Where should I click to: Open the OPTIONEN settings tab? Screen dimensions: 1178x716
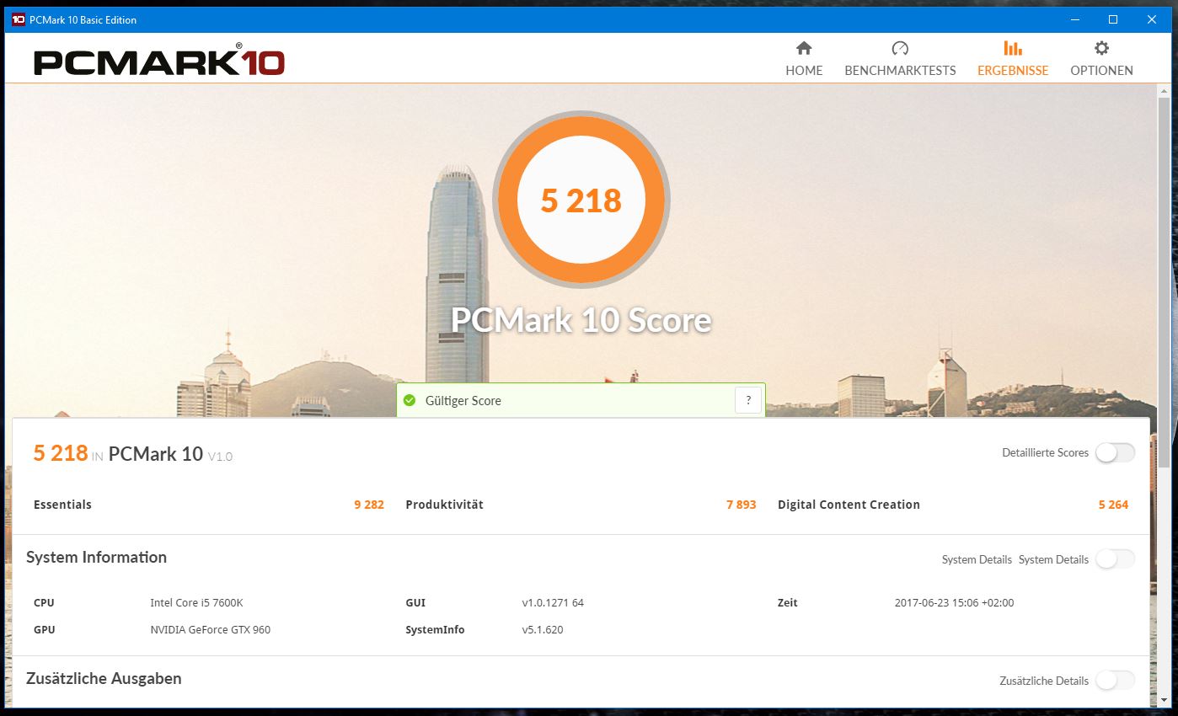pyautogui.click(x=1101, y=59)
